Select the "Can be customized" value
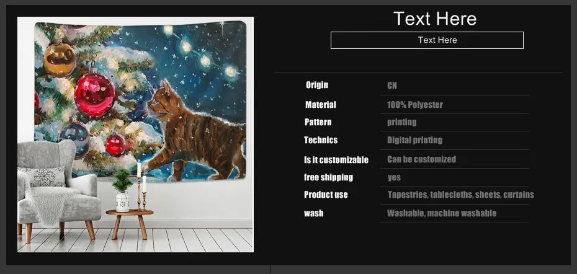The image size is (577, 274). (x=421, y=159)
